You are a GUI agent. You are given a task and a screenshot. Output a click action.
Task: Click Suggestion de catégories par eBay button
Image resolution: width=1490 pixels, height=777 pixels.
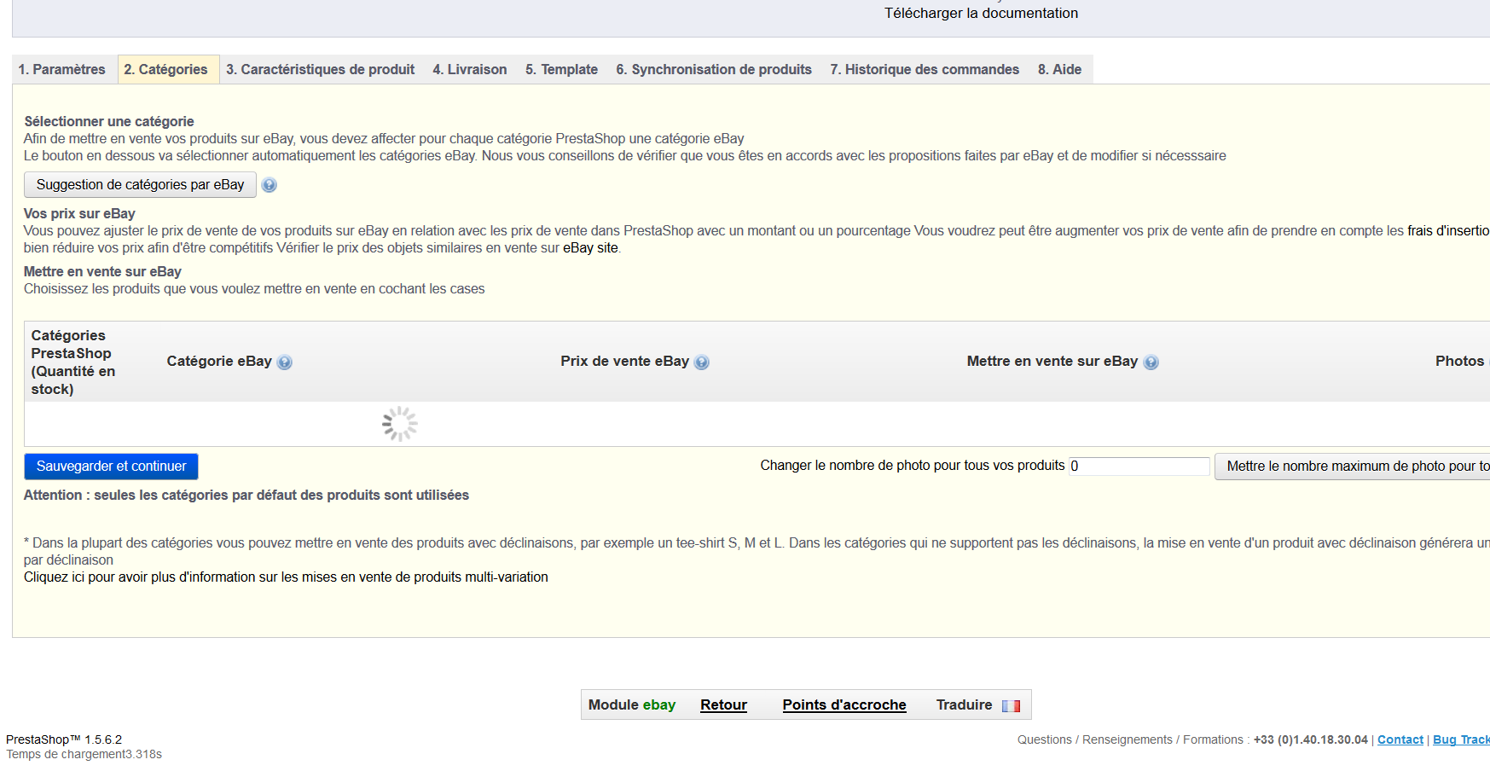point(140,185)
